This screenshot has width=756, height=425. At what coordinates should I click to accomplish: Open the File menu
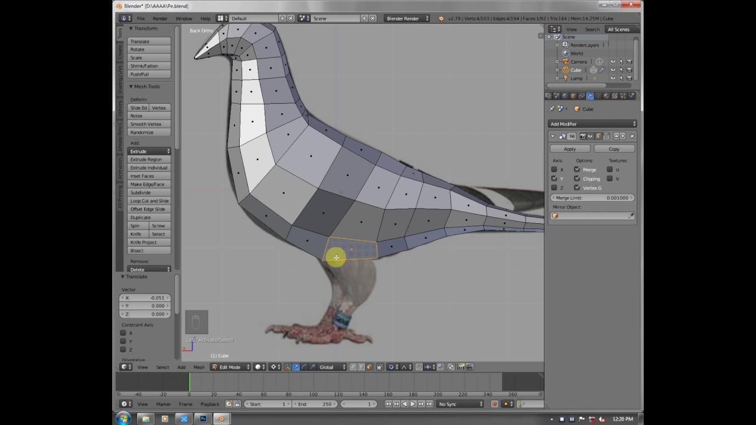point(141,18)
